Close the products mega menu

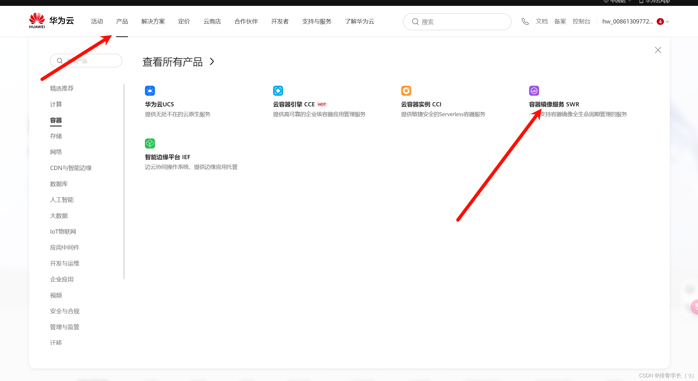[658, 50]
